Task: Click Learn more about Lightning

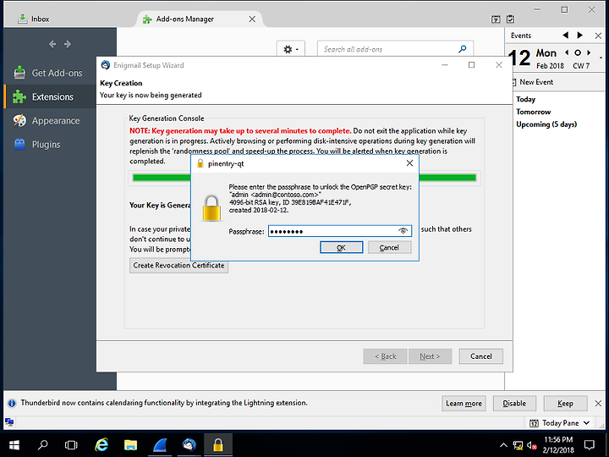Action: [x=464, y=404]
